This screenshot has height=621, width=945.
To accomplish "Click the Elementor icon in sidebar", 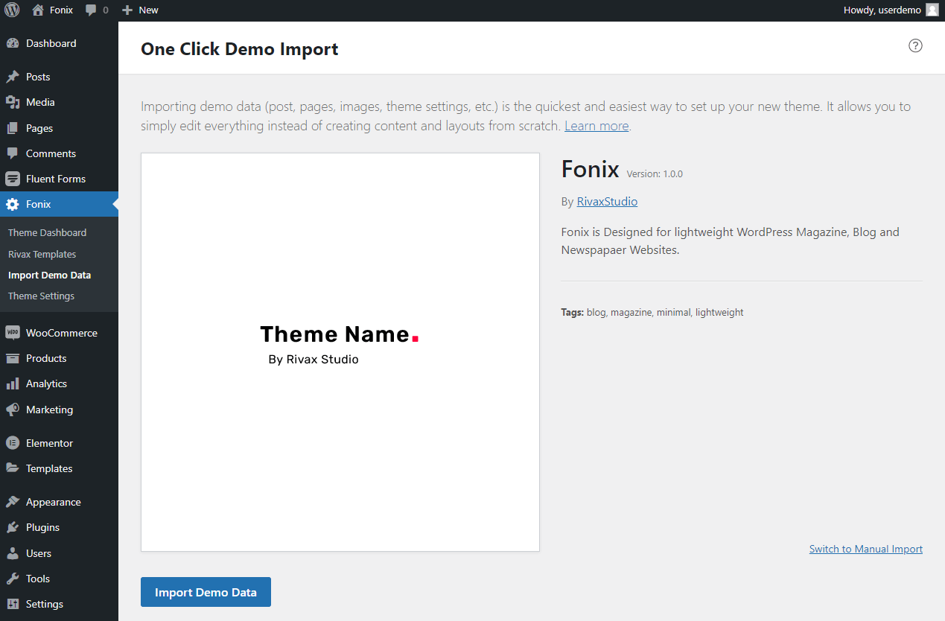I will pos(13,443).
